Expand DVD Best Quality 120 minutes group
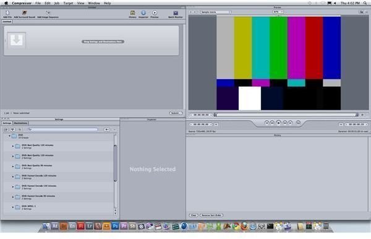Screen dimensions: 371x239 [x=13, y=146]
